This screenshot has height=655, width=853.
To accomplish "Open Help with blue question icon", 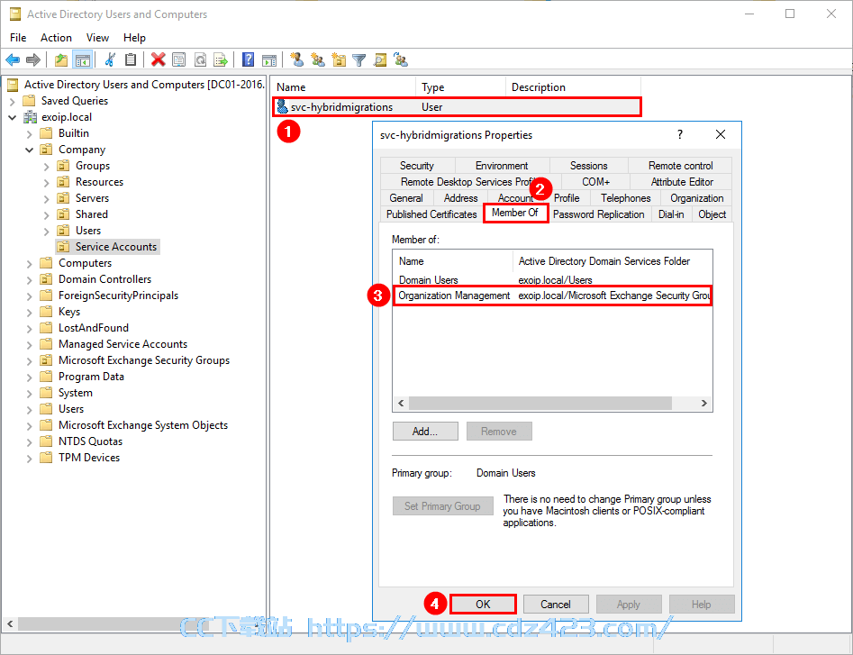I will [248, 59].
